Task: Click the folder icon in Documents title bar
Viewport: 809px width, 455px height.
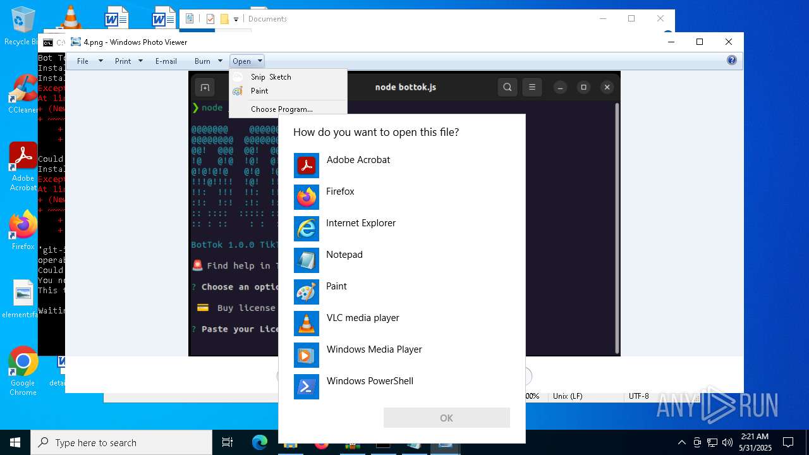Action: pos(224,19)
